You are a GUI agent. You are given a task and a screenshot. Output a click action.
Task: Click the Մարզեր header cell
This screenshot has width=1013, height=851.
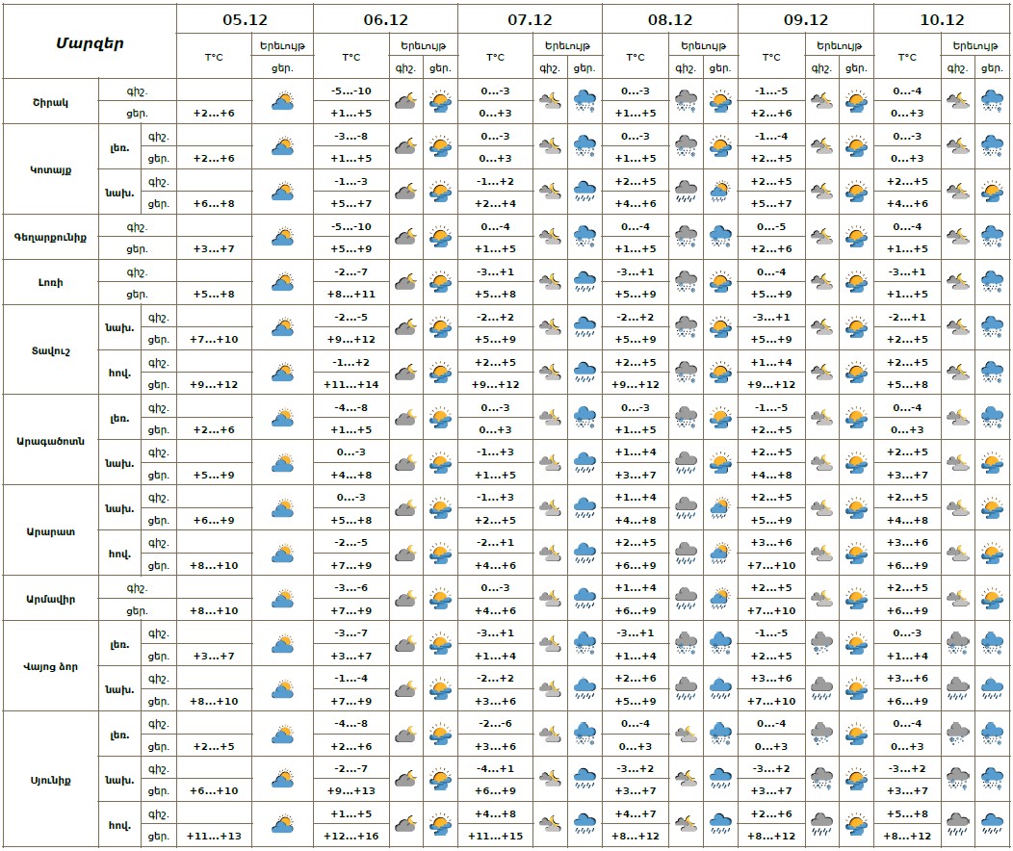pos(89,42)
